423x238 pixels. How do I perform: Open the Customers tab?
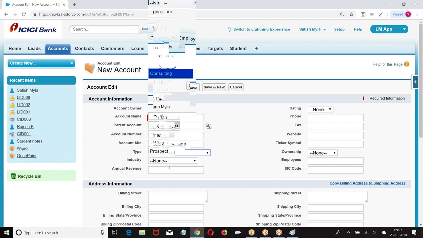tap(113, 48)
